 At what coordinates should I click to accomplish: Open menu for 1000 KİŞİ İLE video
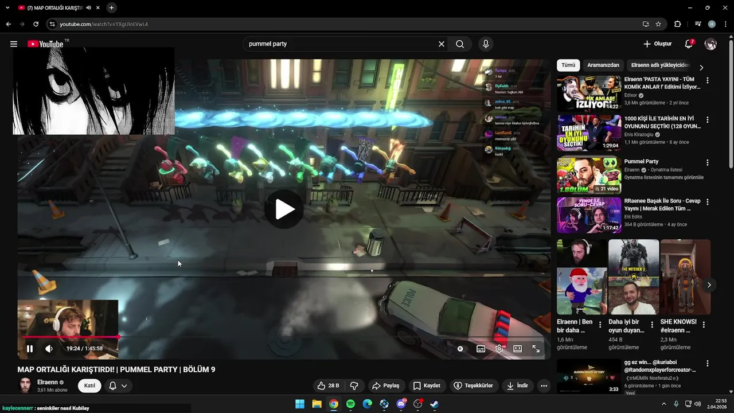tap(707, 120)
